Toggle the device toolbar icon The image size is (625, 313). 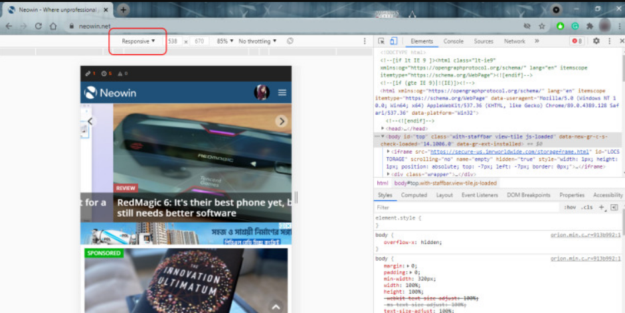pos(393,41)
